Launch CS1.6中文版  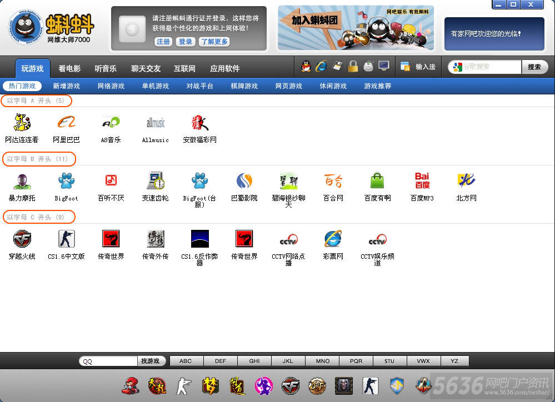(x=66, y=245)
